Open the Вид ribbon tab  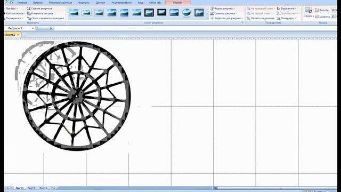pyautogui.click(x=141, y=3)
